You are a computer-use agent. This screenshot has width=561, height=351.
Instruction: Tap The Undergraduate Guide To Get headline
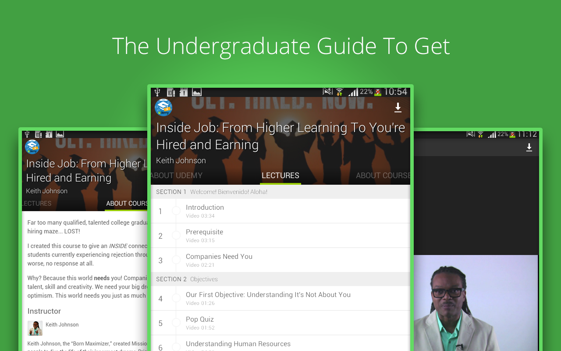click(x=281, y=47)
